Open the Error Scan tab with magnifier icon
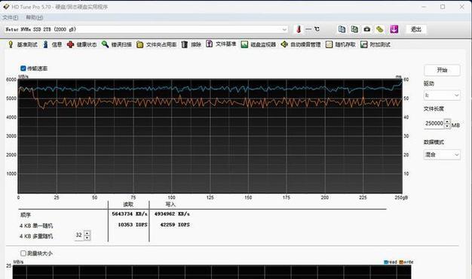 click(x=117, y=44)
